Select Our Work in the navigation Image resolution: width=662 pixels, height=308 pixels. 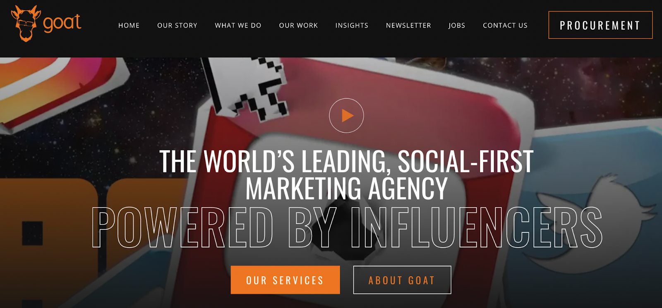(298, 25)
